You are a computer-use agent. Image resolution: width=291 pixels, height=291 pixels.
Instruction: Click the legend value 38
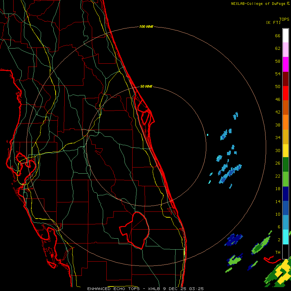[278, 125]
